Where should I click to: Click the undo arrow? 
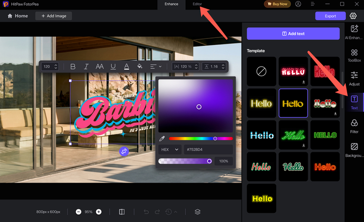pos(146,212)
